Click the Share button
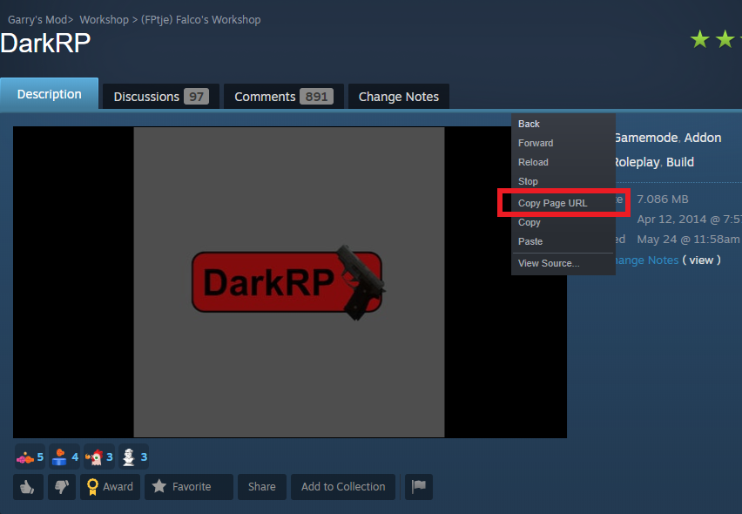Viewport: 742px width, 514px height. point(262,486)
